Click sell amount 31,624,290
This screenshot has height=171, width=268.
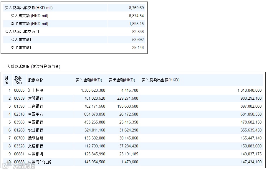pyautogui.click(x=129, y=130)
